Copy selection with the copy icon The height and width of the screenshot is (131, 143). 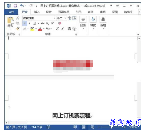click(x=17, y=23)
